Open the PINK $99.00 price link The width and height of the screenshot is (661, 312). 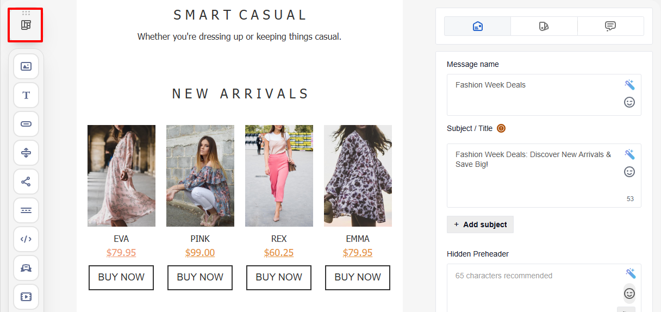(x=200, y=253)
